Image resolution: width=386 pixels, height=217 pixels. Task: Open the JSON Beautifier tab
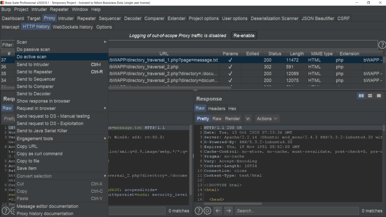coord(318,18)
